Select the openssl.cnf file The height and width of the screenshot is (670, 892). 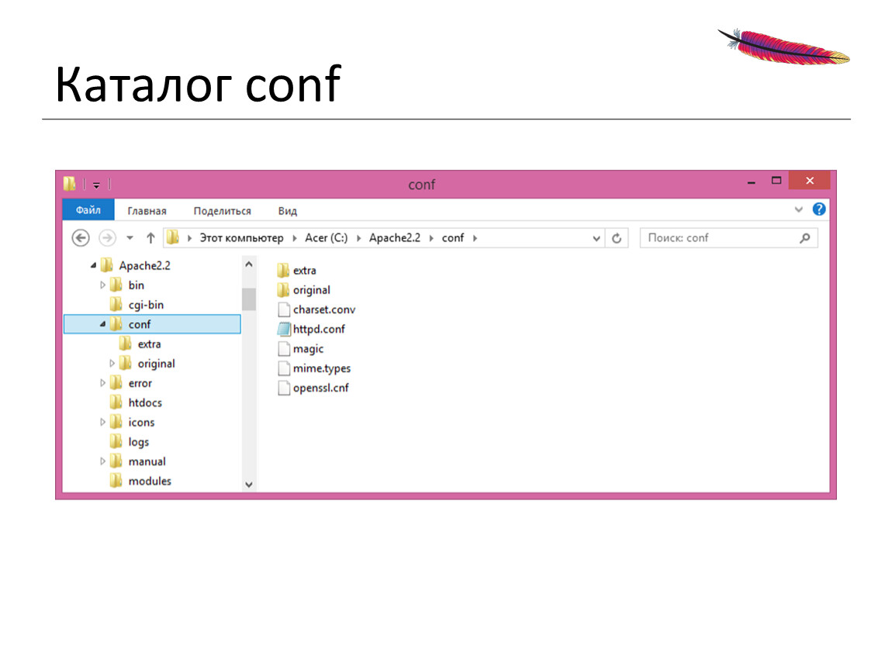320,388
